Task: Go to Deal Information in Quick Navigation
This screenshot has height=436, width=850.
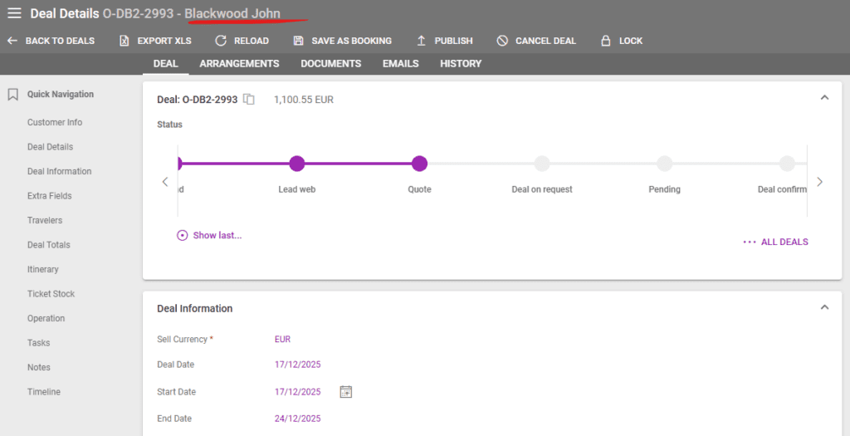Action: click(x=59, y=171)
